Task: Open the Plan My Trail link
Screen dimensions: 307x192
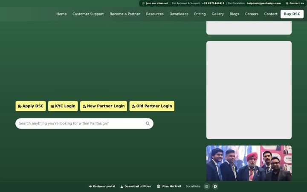Action: [169, 186]
